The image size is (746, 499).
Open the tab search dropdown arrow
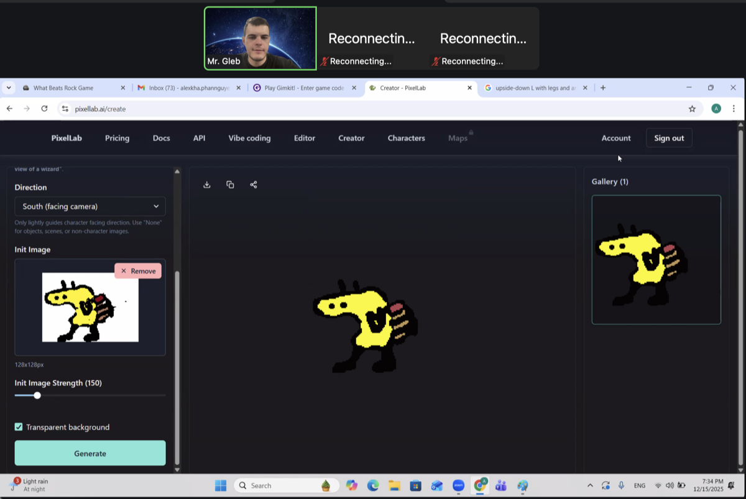(9, 88)
